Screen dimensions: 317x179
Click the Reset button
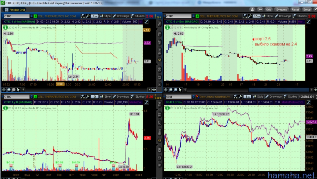click(295, 10)
